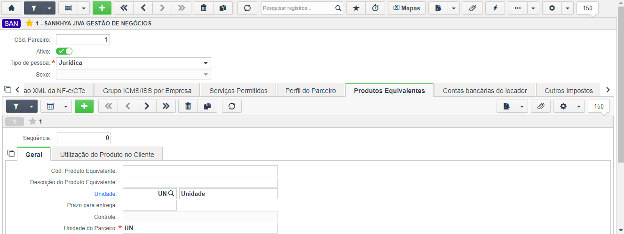Switch to Perfil do Parceiro tab
This screenshot has height=234, width=624.
coord(311,91)
